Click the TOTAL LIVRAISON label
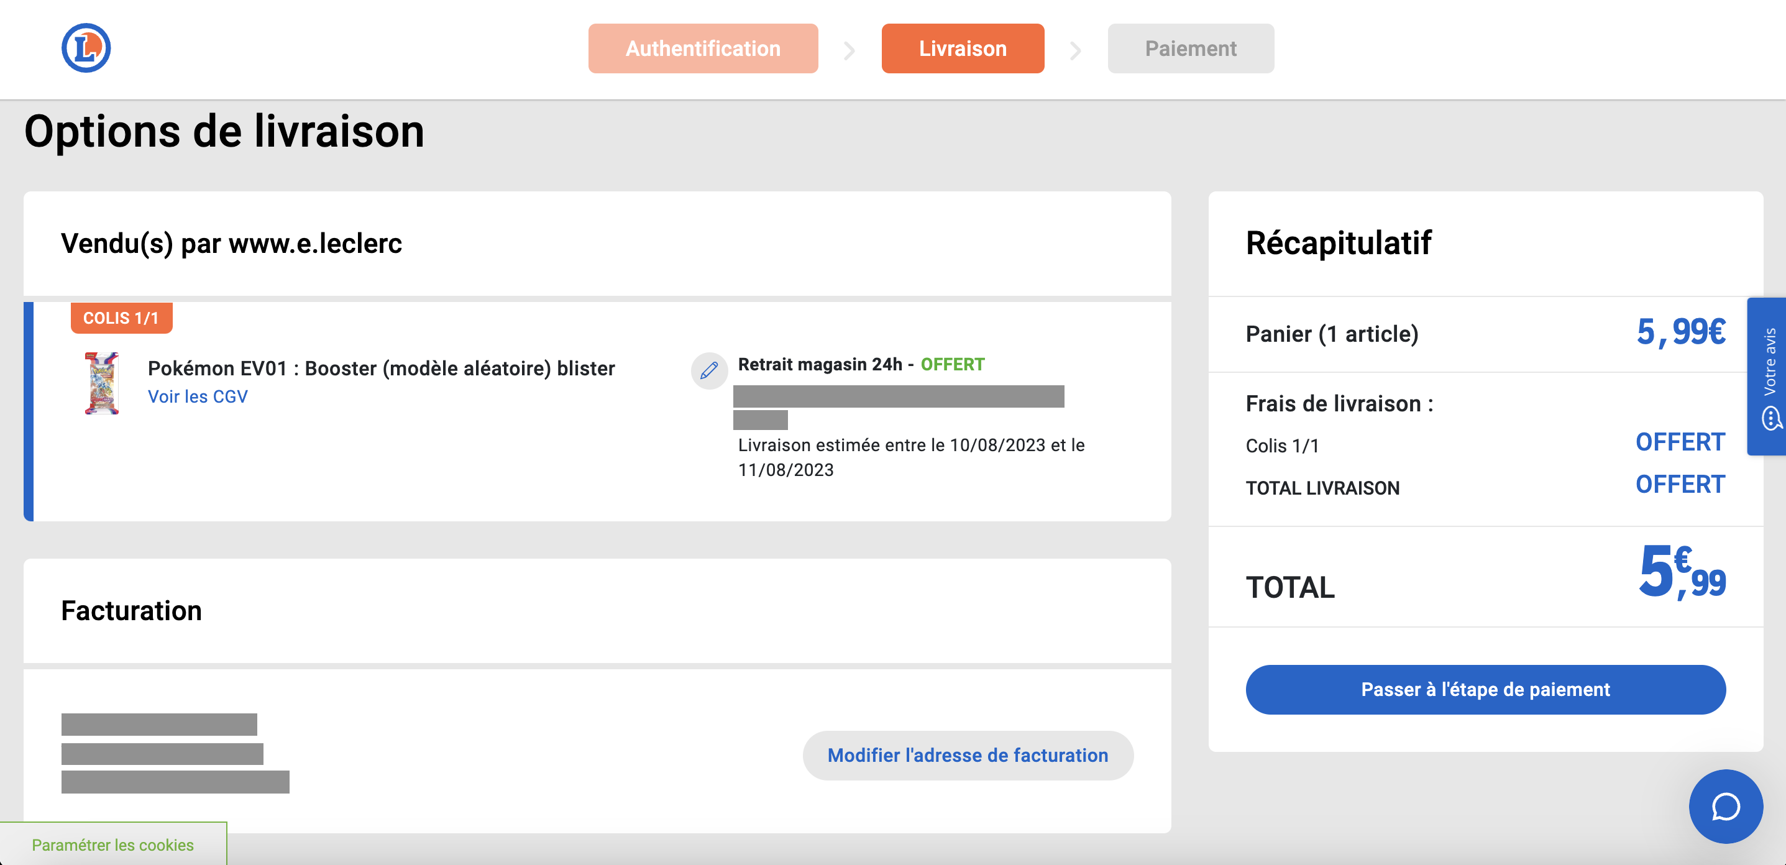 [x=1322, y=488]
